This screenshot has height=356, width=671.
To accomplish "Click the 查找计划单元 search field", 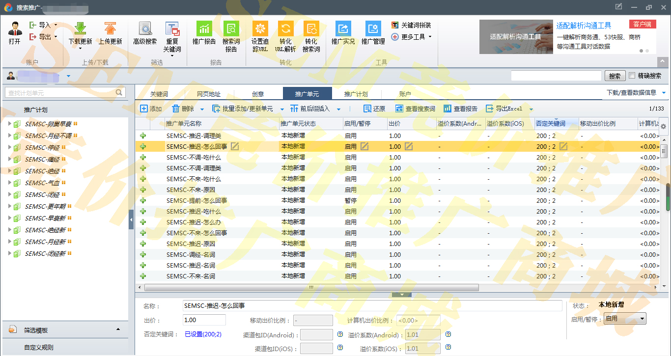I will [65, 92].
